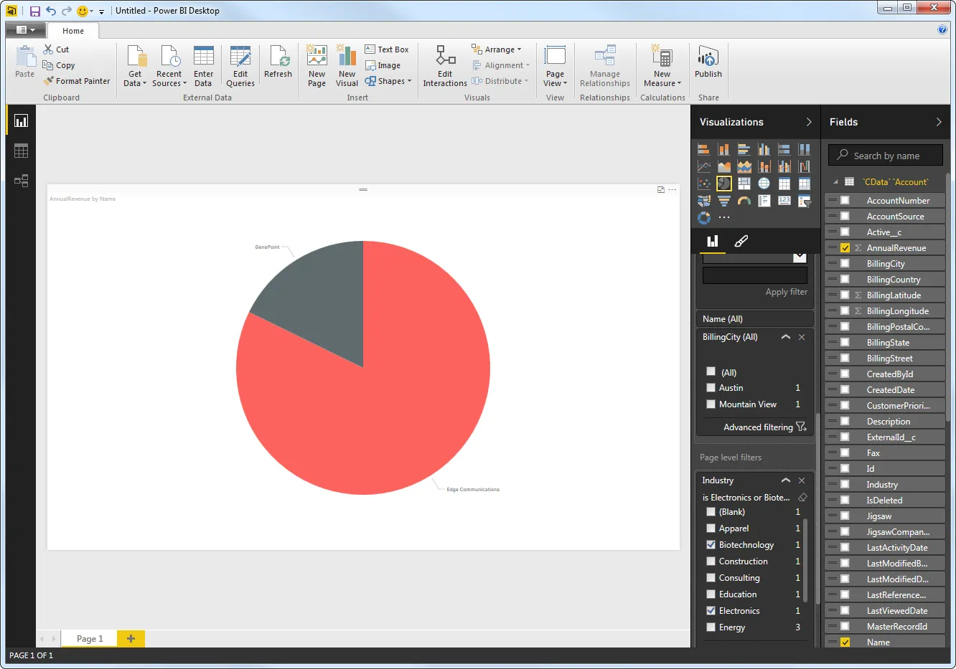Check the Austin checkbox in BillingCity filter
This screenshot has width=956, height=669.
point(710,387)
